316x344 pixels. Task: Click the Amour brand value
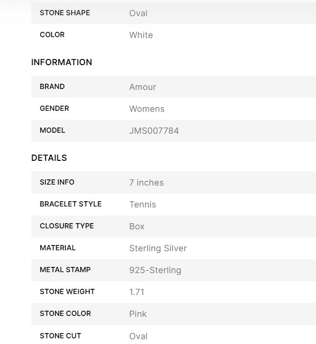click(x=142, y=87)
